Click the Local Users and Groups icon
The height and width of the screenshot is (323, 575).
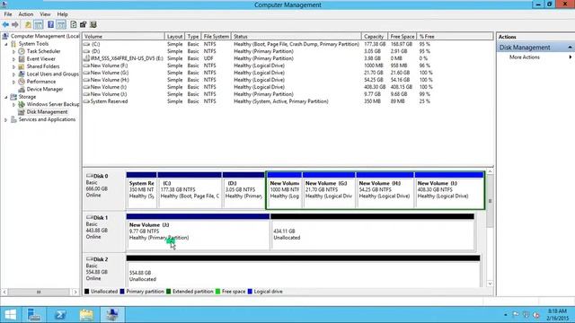[x=22, y=74]
